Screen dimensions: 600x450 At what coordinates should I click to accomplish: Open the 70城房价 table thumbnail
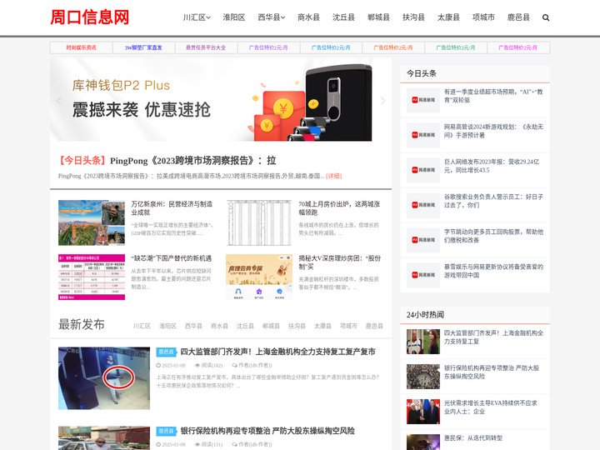(x=259, y=222)
